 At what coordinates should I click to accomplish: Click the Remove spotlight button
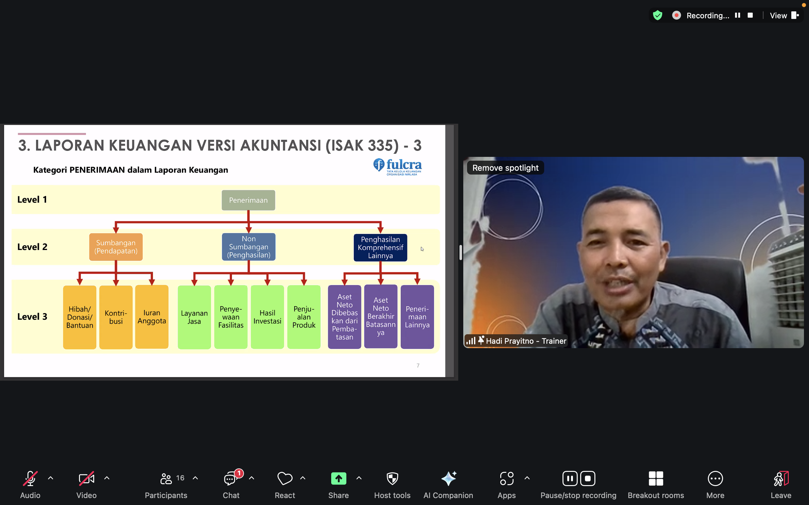point(505,168)
